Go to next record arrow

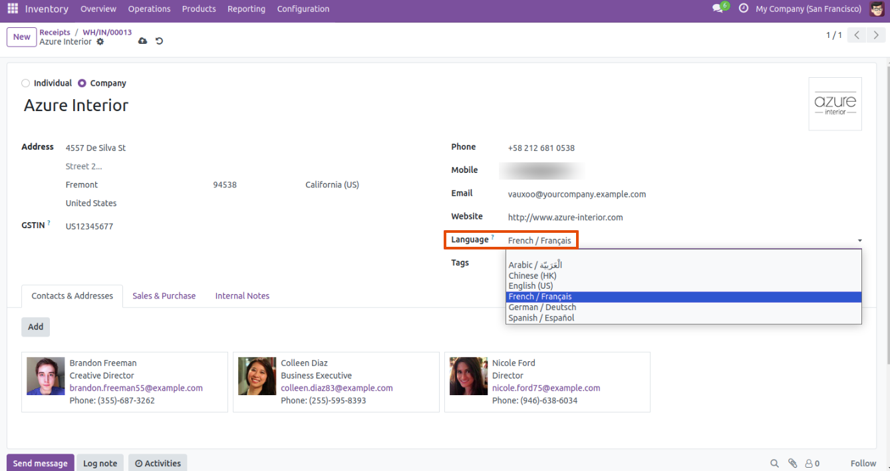click(876, 35)
